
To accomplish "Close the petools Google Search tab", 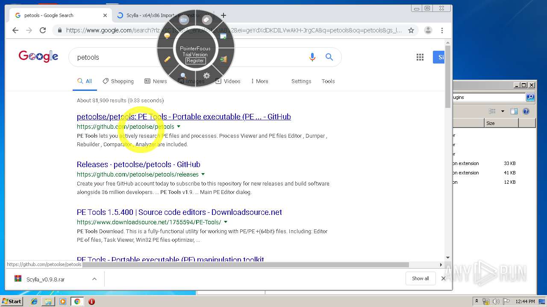I will coord(105,15).
